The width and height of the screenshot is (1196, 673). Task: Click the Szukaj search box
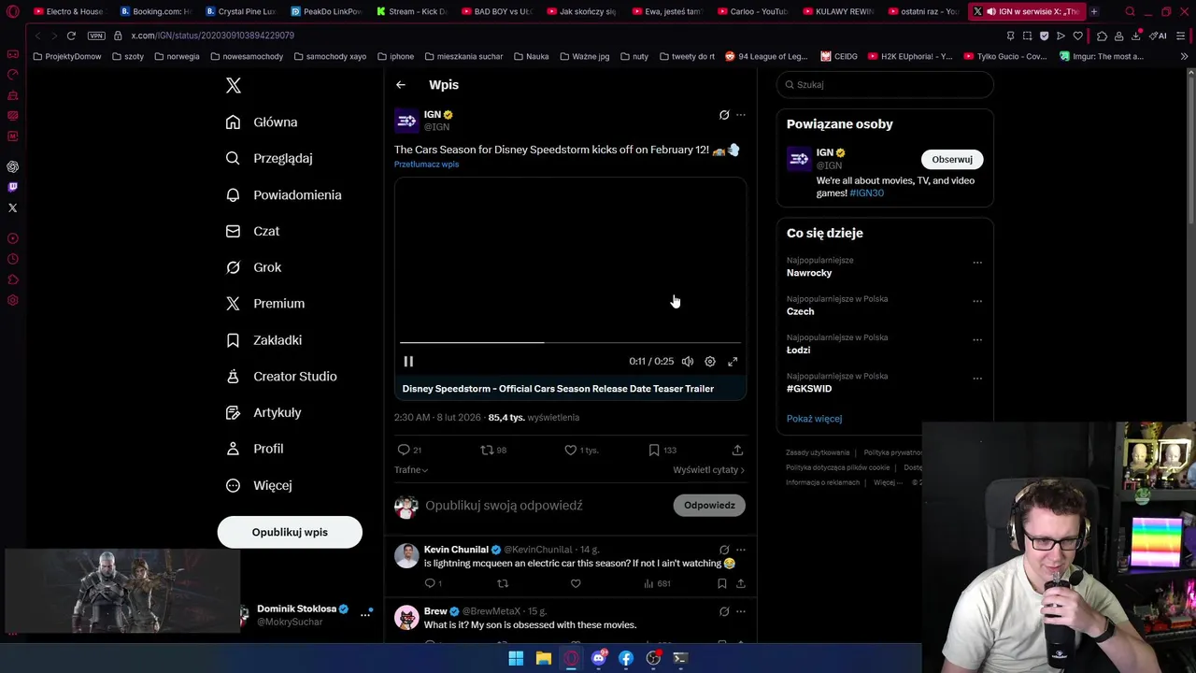(885, 85)
